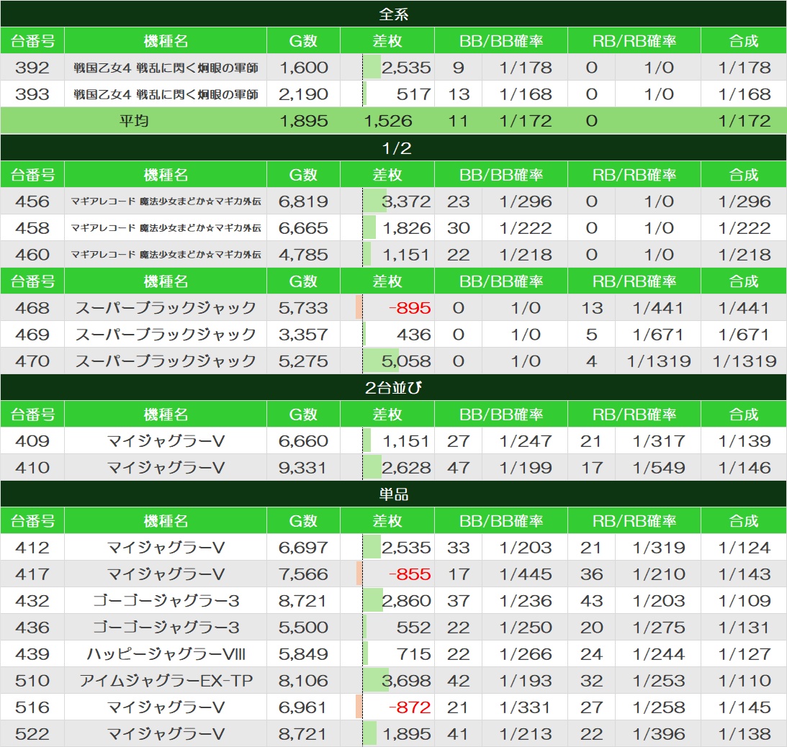The height and width of the screenshot is (747, 787).
Task: Select negative difference value -855
Action: coord(410,574)
